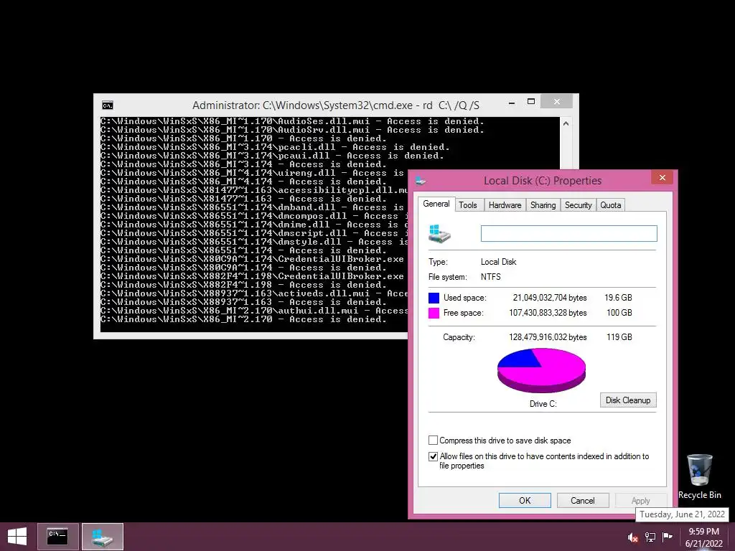The height and width of the screenshot is (551, 735).
Task: Click the "NTFS" file system value
Action: click(x=491, y=277)
